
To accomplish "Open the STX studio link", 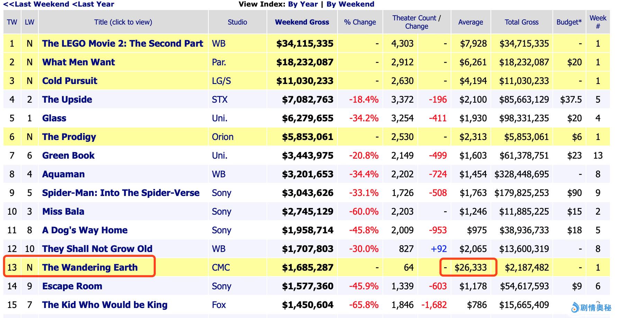I will tap(220, 100).
